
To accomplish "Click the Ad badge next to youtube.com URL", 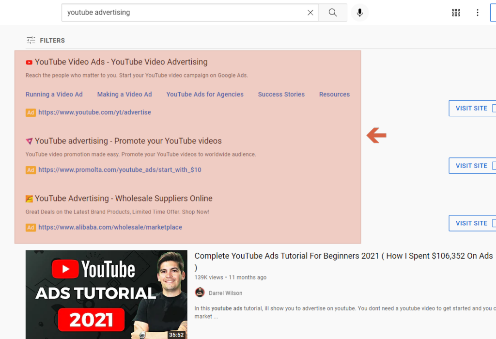I will (x=31, y=112).
